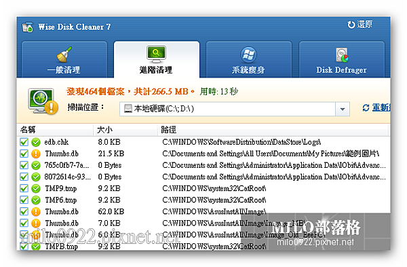Sort by the 路徑 column header

273,130
